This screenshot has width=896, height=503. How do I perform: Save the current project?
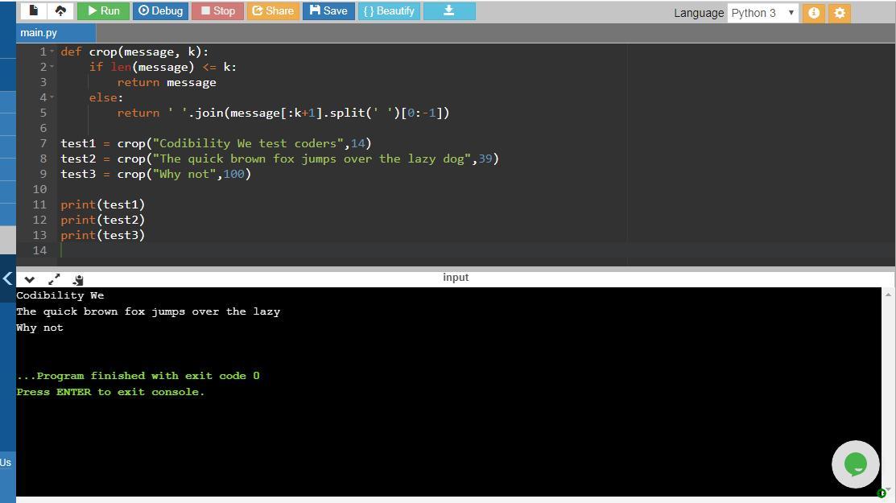coord(328,11)
